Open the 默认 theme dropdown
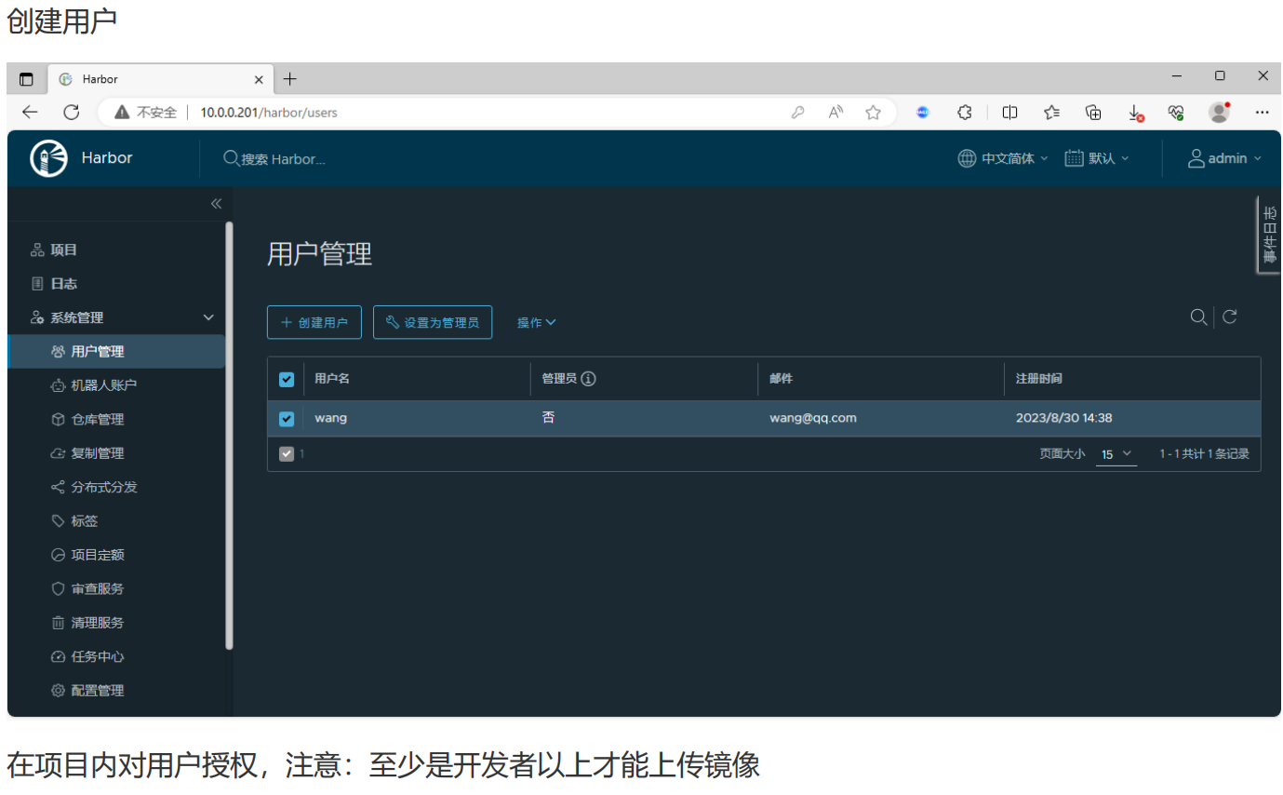Image resolution: width=1283 pixels, height=795 pixels. coord(1097,158)
